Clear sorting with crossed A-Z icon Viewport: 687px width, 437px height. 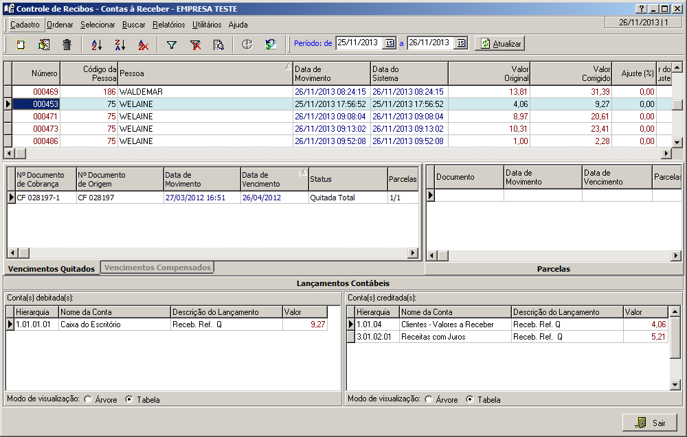click(x=143, y=45)
